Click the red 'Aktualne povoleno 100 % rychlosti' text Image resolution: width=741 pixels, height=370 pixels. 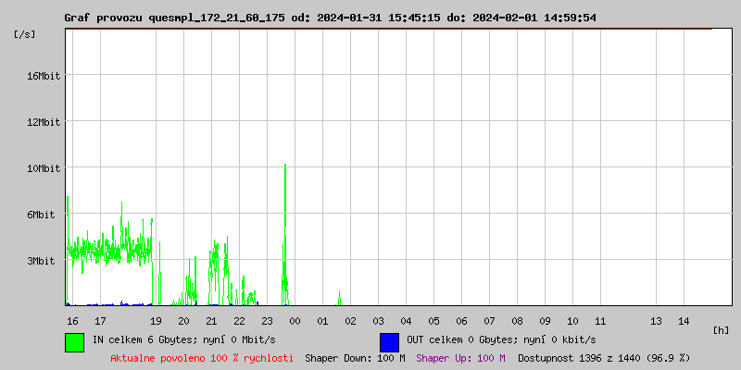202,357
